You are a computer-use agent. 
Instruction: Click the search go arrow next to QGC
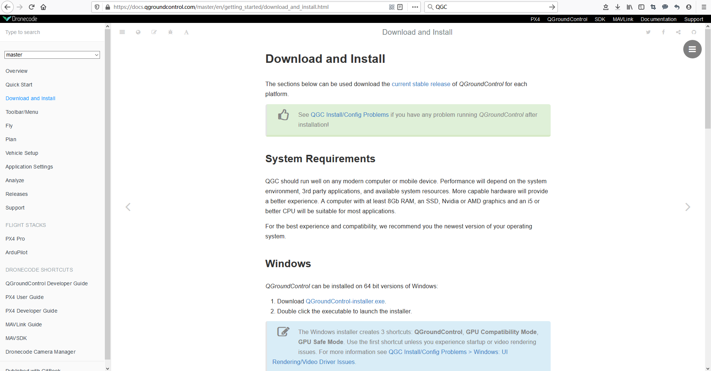552,7
